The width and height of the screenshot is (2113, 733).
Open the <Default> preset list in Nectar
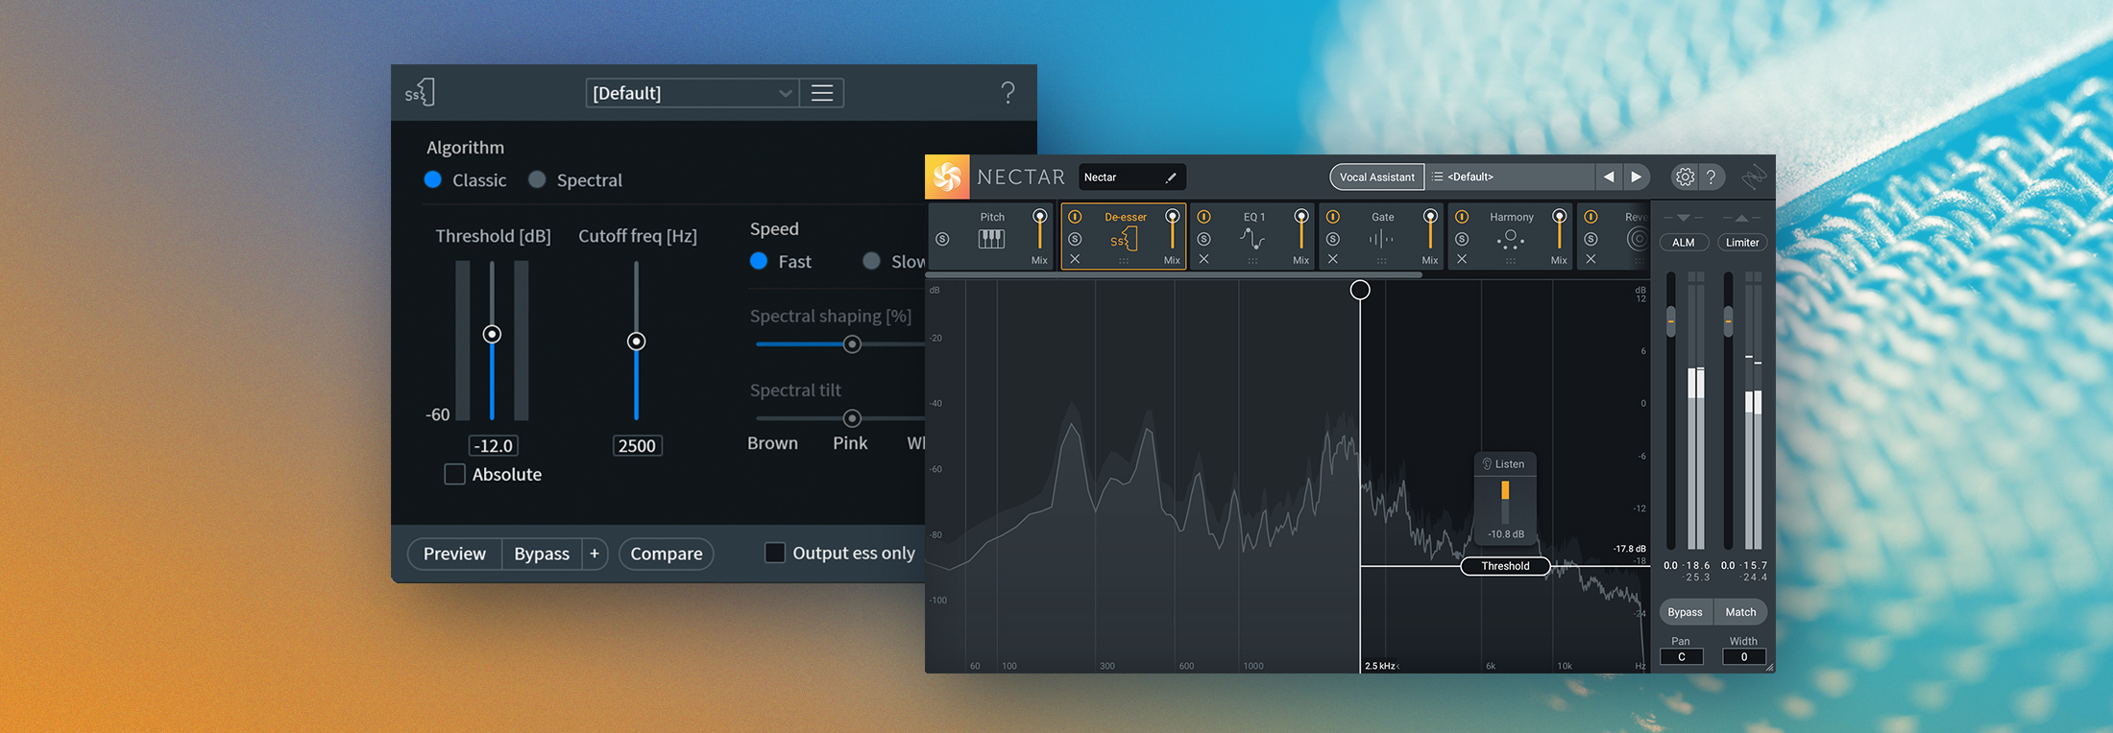click(1509, 177)
